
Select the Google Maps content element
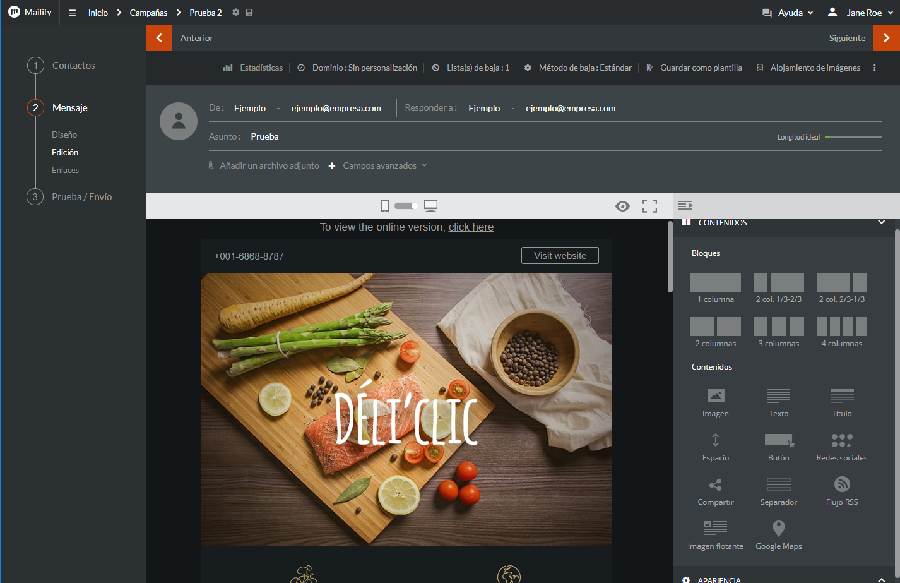pyautogui.click(x=779, y=536)
